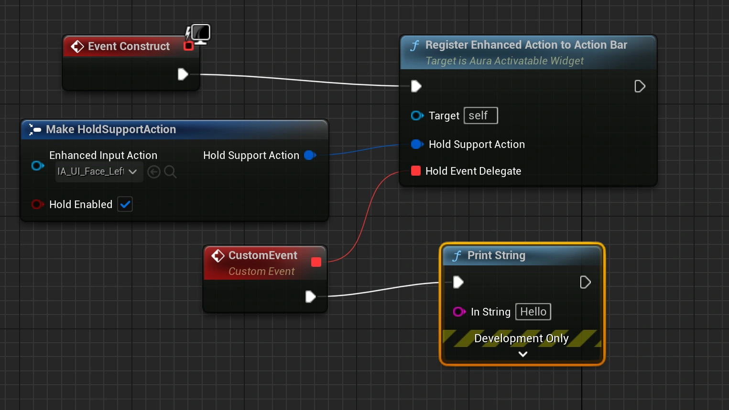Image resolution: width=729 pixels, height=410 pixels.
Task: Expand the Print String advanced options chevron
Action: click(522, 354)
